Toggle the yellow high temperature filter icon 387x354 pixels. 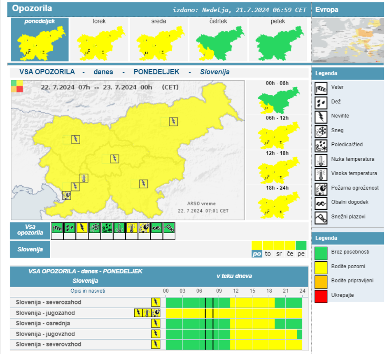[x=132, y=227]
